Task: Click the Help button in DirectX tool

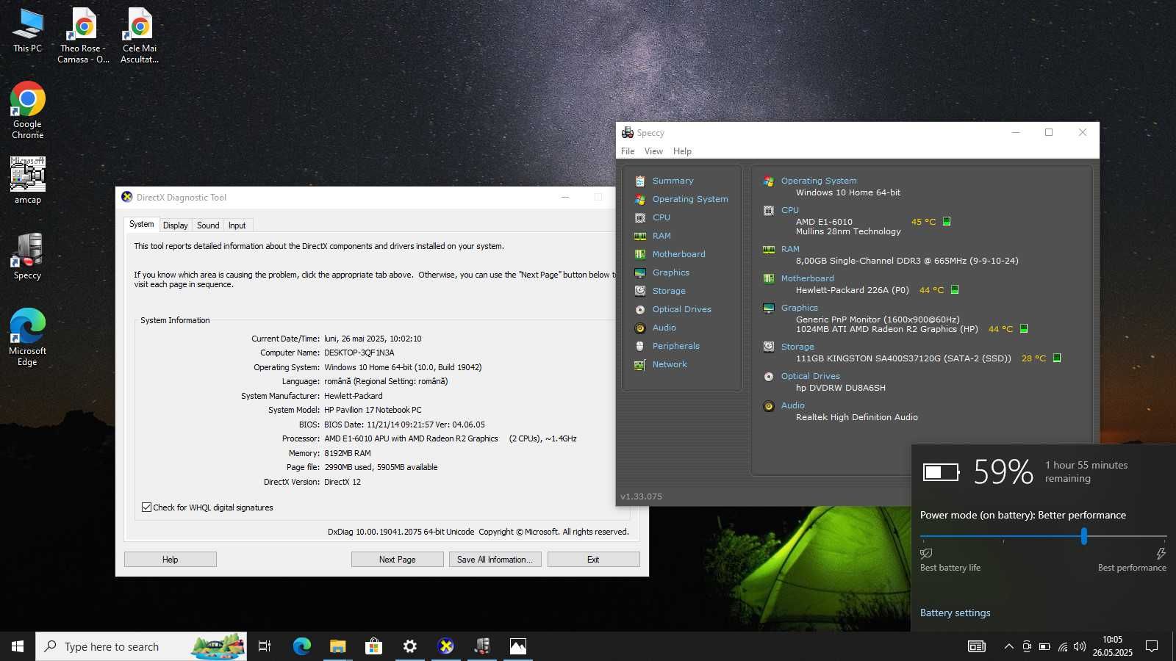Action: click(171, 560)
